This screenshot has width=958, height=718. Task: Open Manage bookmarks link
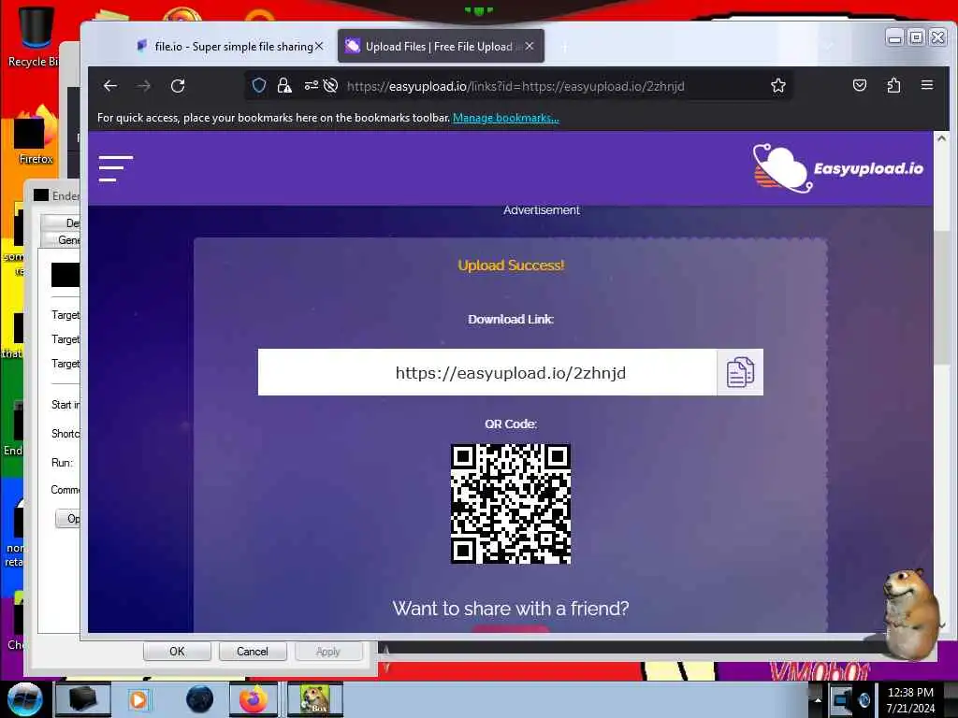pyautogui.click(x=506, y=118)
